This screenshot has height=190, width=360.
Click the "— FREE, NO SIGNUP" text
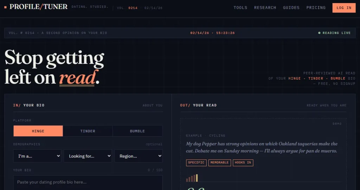pyautogui.click(x=334, y=83)
